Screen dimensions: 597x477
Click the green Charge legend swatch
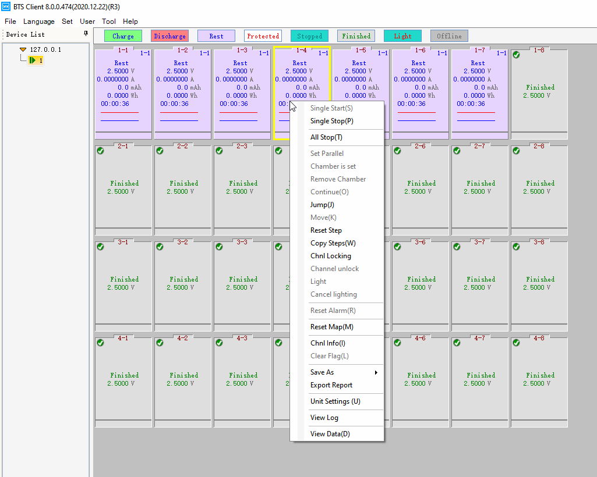click(123, 36)
